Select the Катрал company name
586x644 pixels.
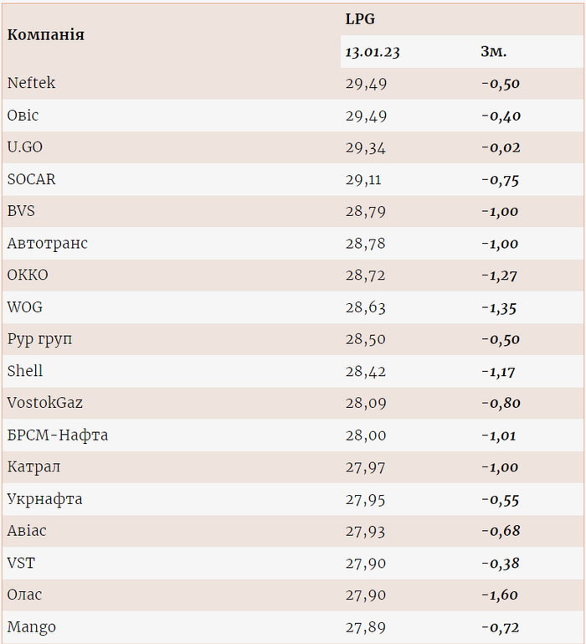(34, 467)
